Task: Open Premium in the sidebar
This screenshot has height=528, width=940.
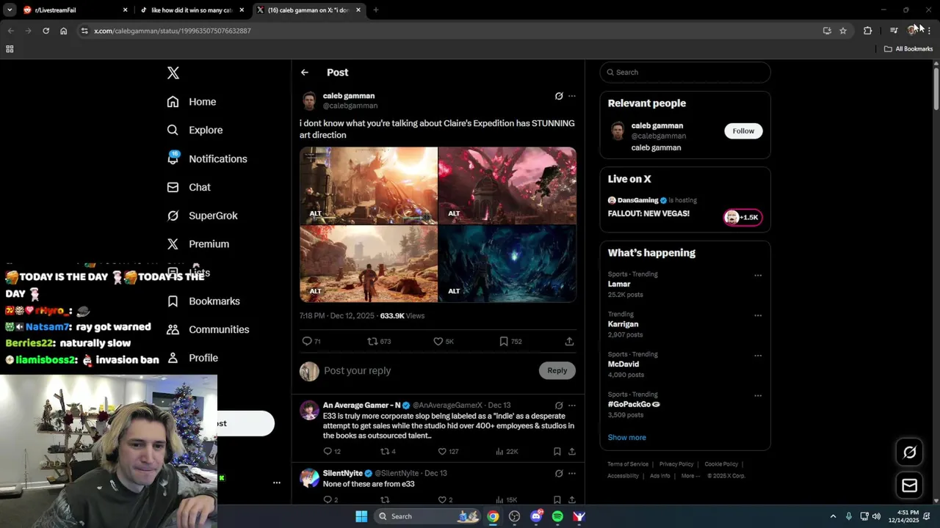Action: pos(198,244)
